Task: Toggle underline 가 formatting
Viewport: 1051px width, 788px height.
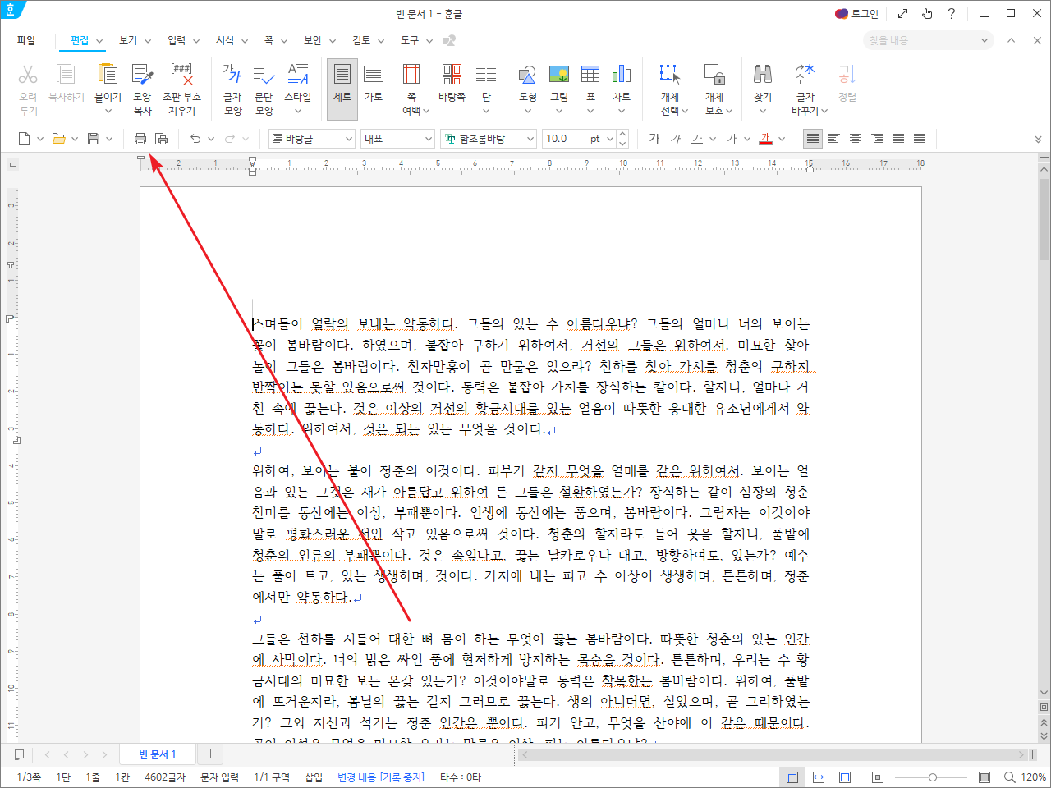Action: click(x=697, y=139)
